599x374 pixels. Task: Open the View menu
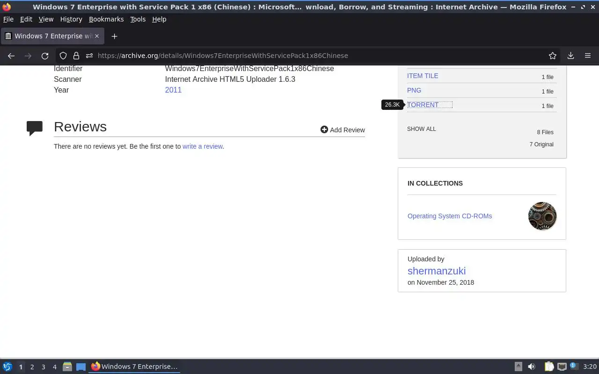[x=46, y=19]
